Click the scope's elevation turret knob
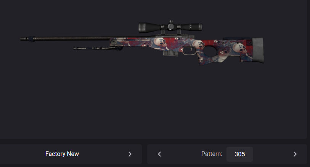The image size is (310, 167). tap(170, 22)
